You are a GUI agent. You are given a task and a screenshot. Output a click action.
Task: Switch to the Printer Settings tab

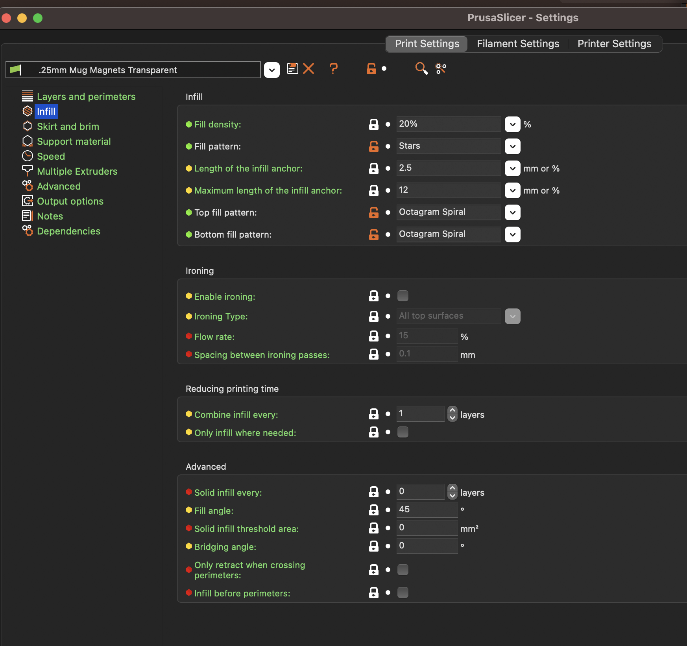pyautogui.click(x=614, y=44)
